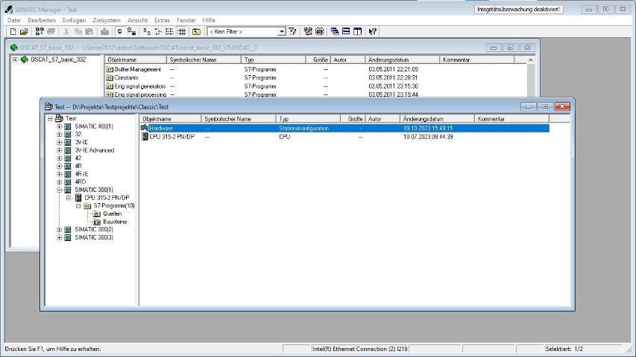
Task: Open the Fenster menu
Action: [x=186, y=20]
